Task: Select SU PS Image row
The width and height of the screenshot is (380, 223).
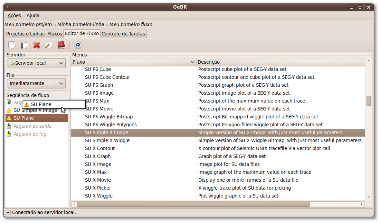Action: (x=218, y=93)
